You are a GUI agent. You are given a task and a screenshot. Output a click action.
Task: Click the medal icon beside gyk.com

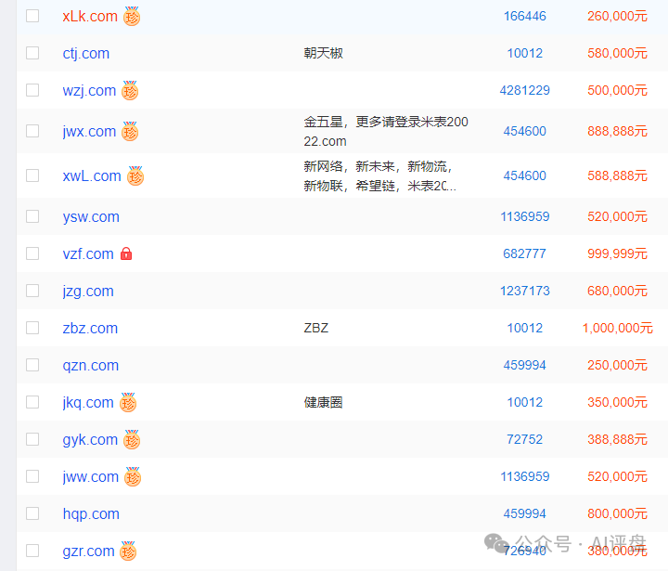pyautogui.click(x=132, y=440)
